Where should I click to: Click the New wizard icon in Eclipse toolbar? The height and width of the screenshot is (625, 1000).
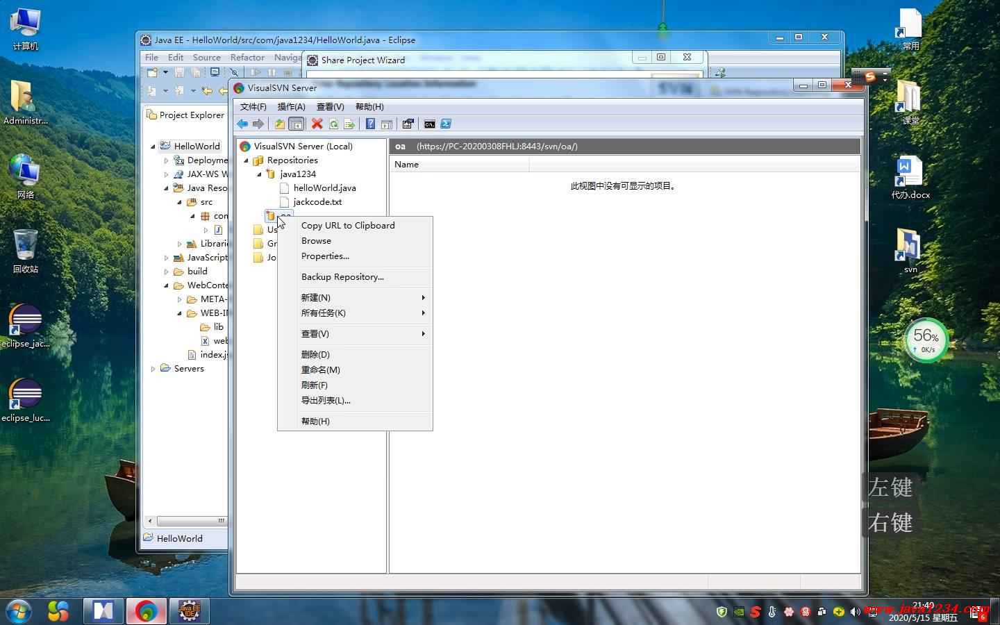(x=153, y=72)
